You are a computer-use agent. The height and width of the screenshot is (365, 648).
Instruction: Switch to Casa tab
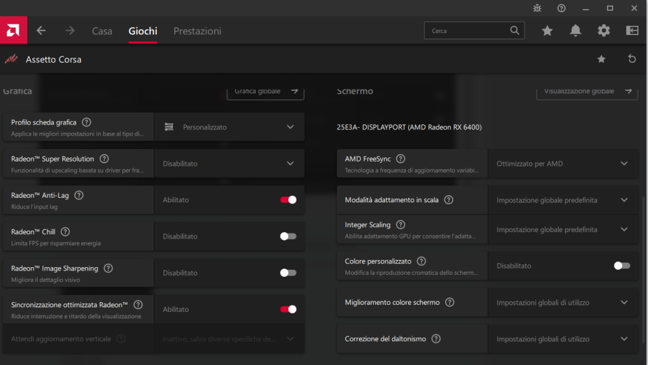point(102,31)
